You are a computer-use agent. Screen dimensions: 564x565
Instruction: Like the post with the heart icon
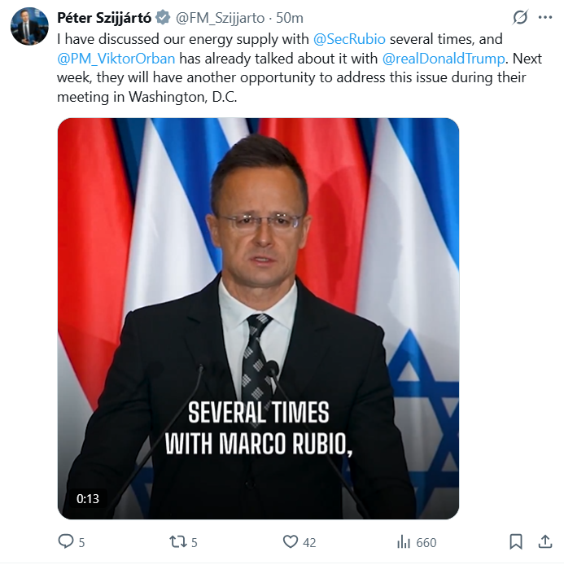coord(291,541)
